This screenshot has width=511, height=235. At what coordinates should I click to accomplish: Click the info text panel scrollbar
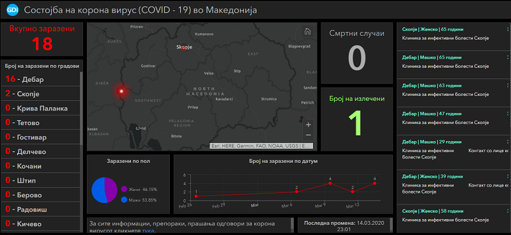[293, 225]
